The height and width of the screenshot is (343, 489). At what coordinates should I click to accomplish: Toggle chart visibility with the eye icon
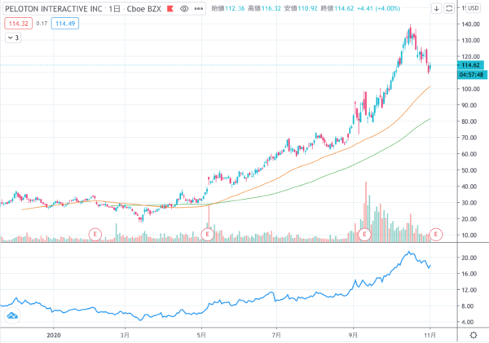(184, 9)
